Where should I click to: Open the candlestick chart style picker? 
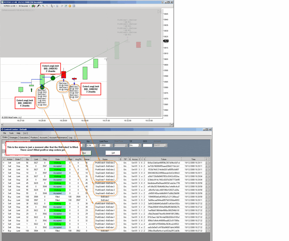[34, 6]
